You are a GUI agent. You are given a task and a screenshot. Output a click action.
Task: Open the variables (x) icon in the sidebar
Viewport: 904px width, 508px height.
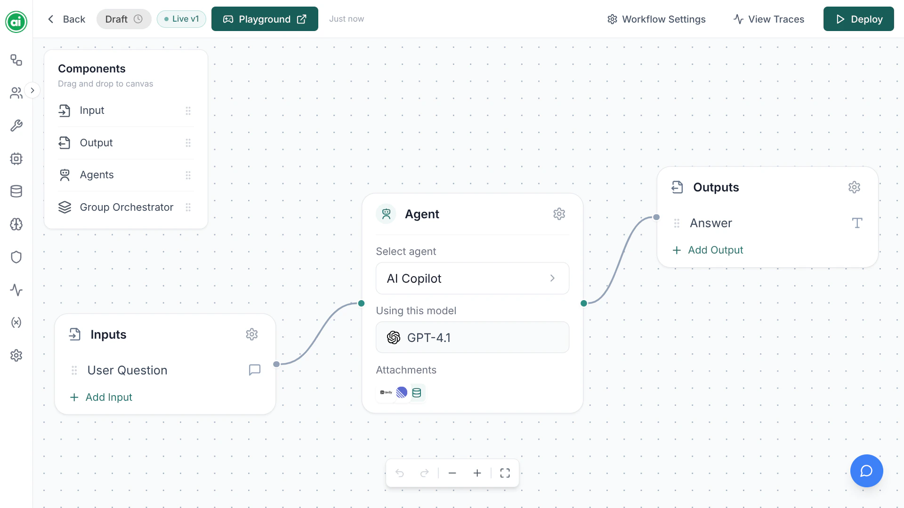coord(16,323)
